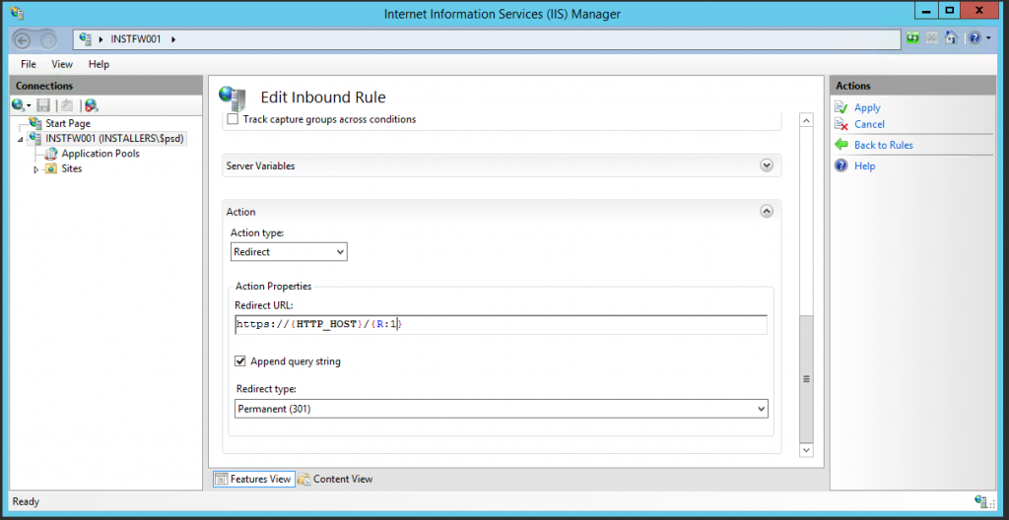Click the Delete Connection icon in Connections
This screenshot has height=520, width=1009.
pyautogui.click(x=91, y=105)
